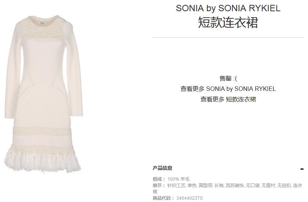Click 圆型领 in the details text
Image resolution: width=308 pixels, height=202 pixels.
[x=205, y=185]
